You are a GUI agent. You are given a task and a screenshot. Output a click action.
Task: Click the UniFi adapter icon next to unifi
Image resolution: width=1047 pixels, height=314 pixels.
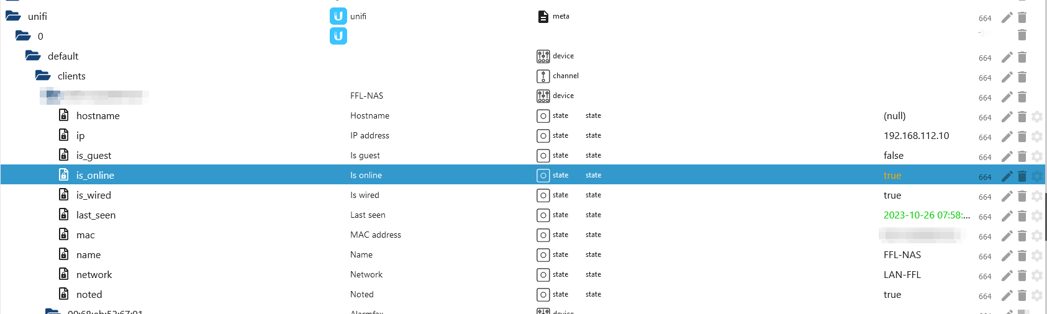338,16
